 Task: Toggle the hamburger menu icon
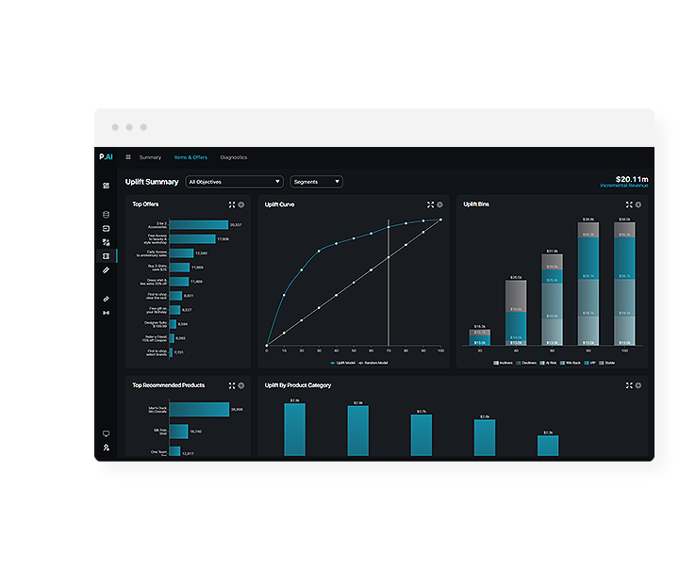128,157
